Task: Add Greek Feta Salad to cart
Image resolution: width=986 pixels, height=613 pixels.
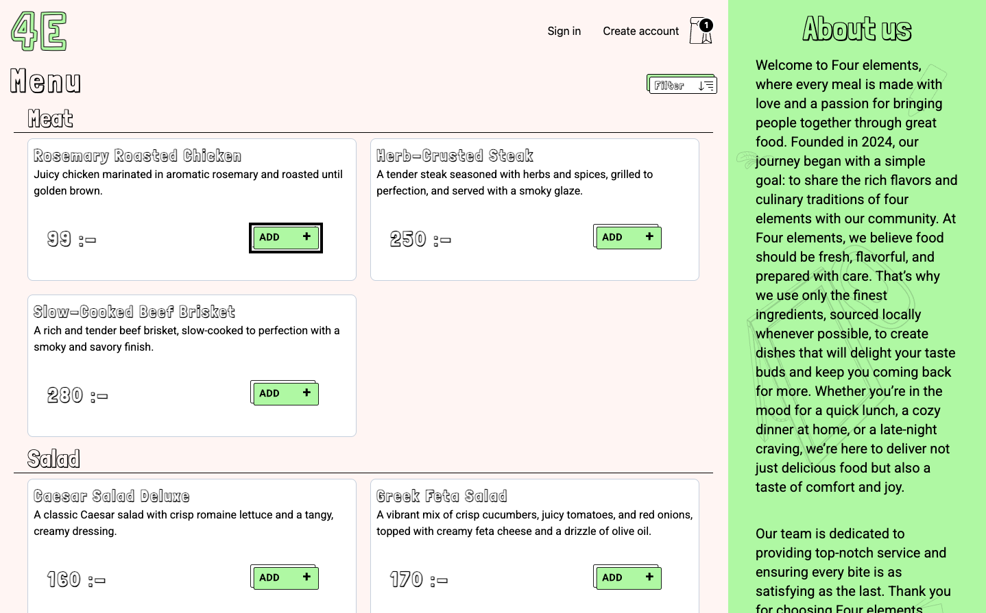Action: tap(627, 577)
